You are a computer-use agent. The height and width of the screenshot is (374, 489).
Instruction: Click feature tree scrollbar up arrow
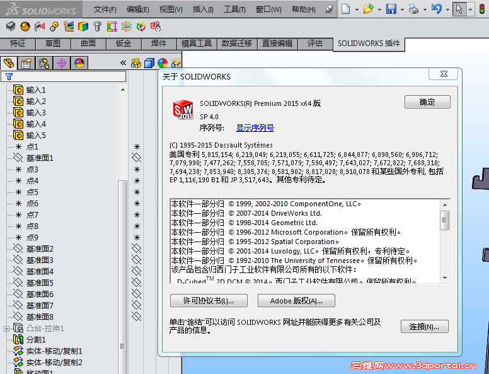[x=123, y=90]
